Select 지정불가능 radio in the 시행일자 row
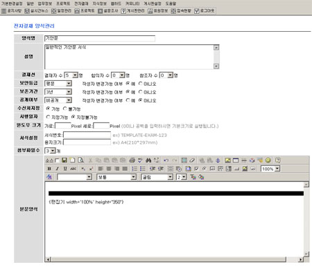The image size is (312, 276). coord(73,117)
